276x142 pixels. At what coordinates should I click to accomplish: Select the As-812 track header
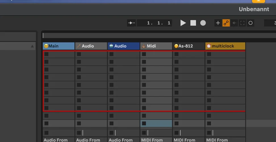(x=189, y=46)
